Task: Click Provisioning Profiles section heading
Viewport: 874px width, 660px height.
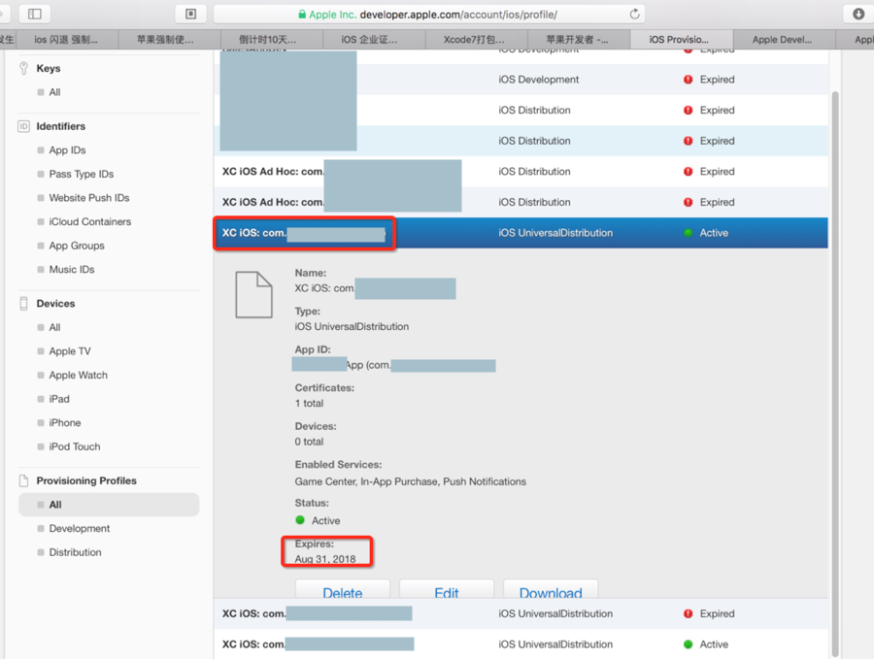Action: (86, 480)
